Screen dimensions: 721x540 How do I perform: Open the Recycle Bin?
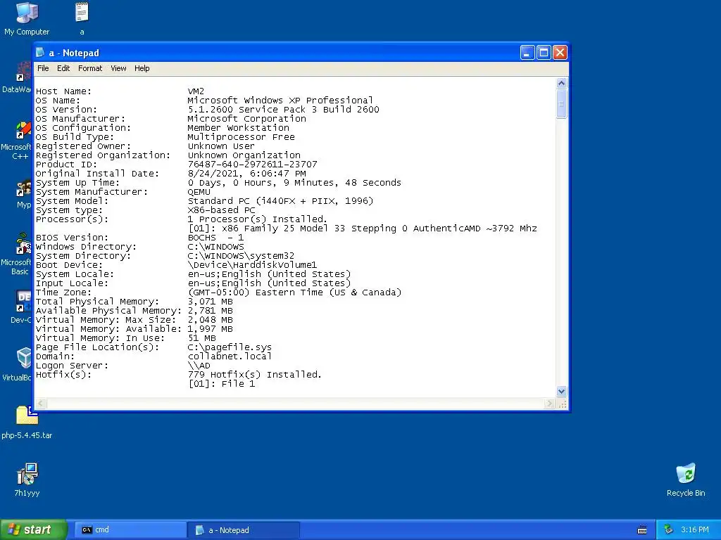point(686,480)
